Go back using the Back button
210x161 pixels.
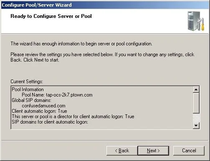click(x=122, y=151)
